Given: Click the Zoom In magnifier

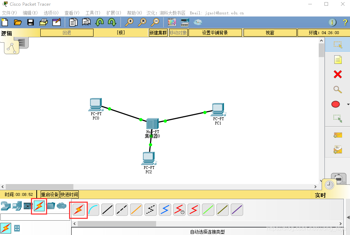Looking at the screenshot, I should click(x=129, y=22).
